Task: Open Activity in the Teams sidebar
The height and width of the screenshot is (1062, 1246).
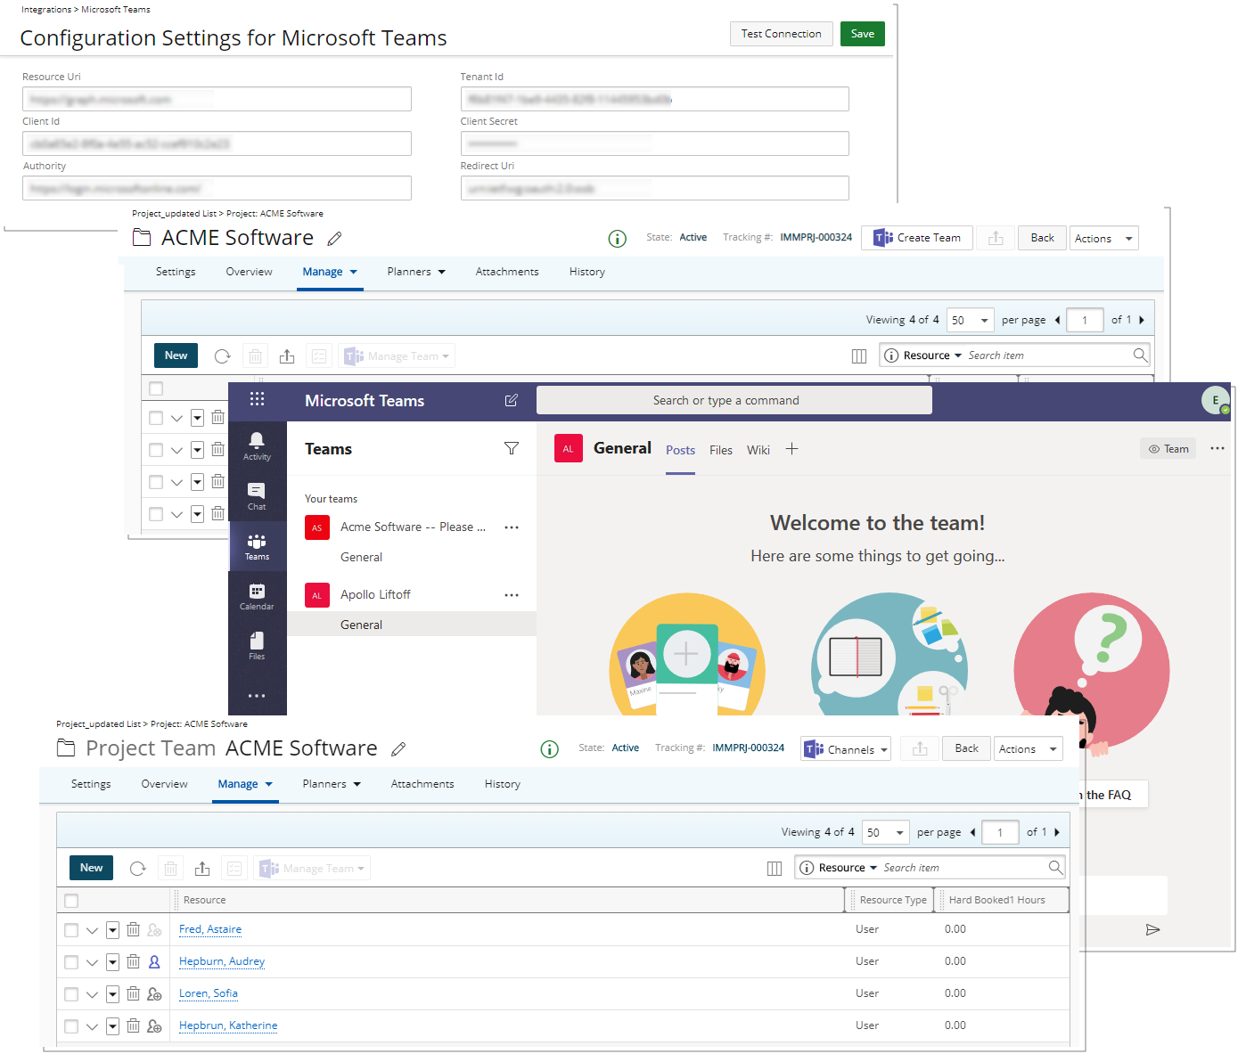Action: coord(257,446)
